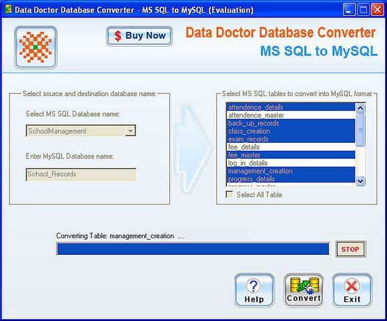Enable the Select All Table checkbox
The height and width of the screenshot is (321, 387).
tap(230, 195)
